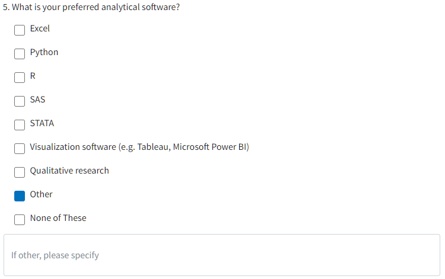Select the SAS checkbox

pyautogui.click(x=20, y=101)
